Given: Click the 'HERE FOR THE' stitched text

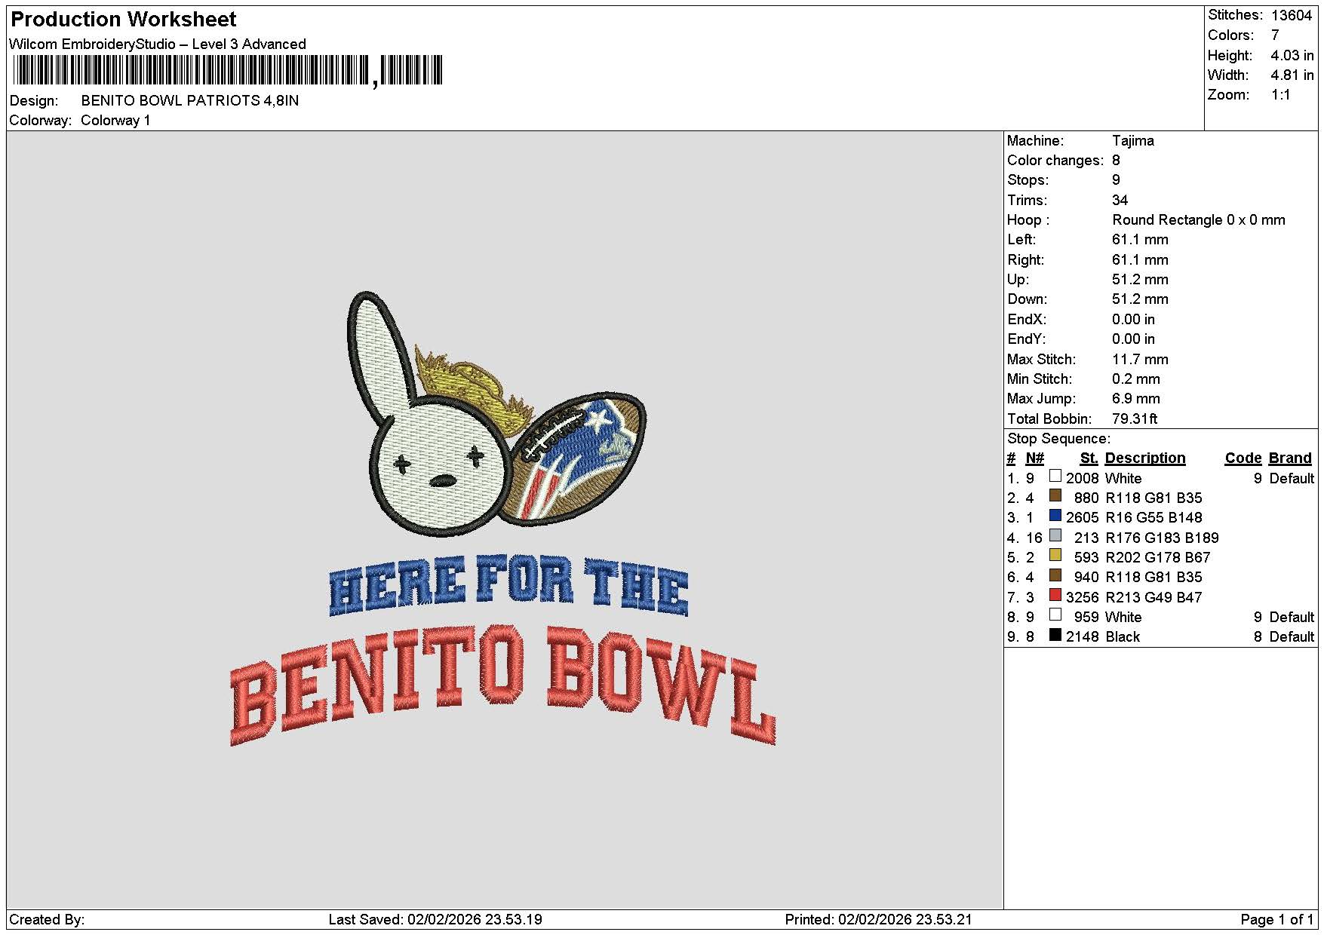Looking at the screenshot, I should (x=508, y=585).
